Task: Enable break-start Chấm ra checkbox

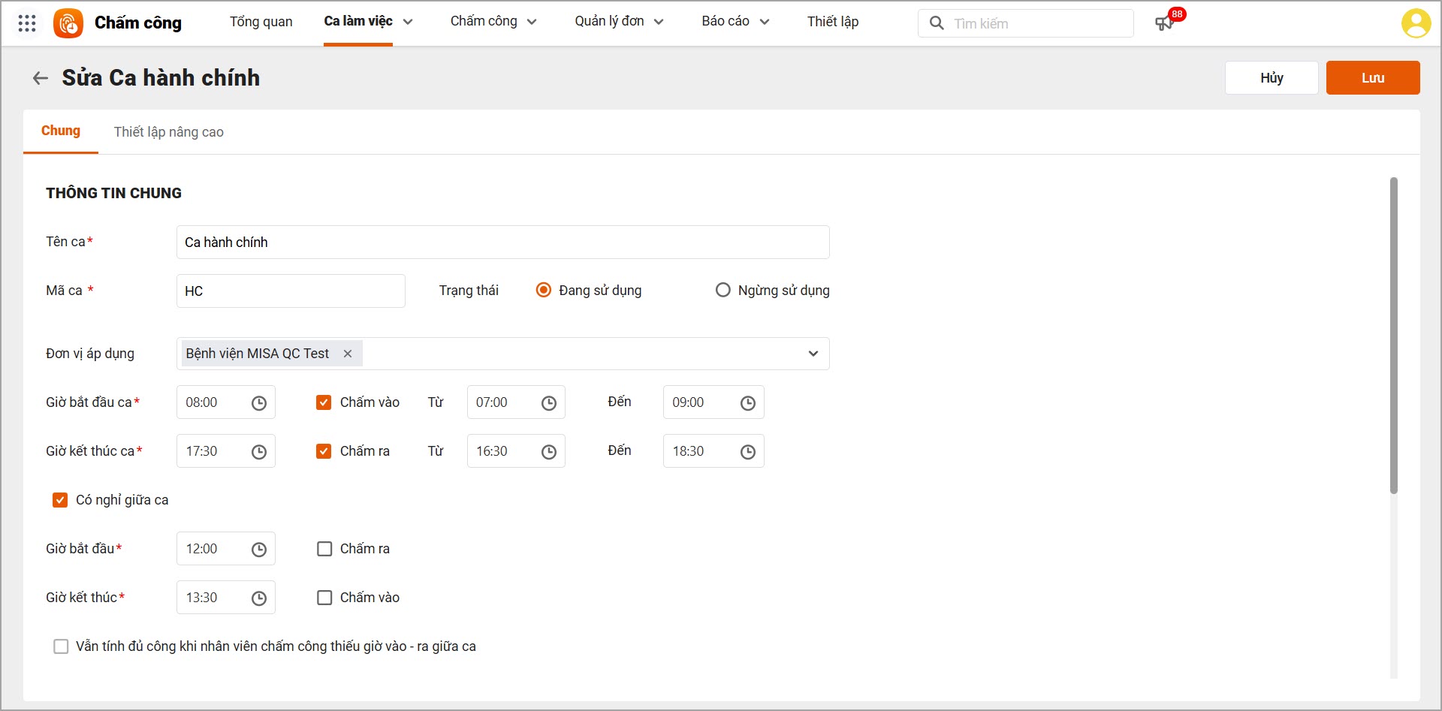Action: [324, 549]
